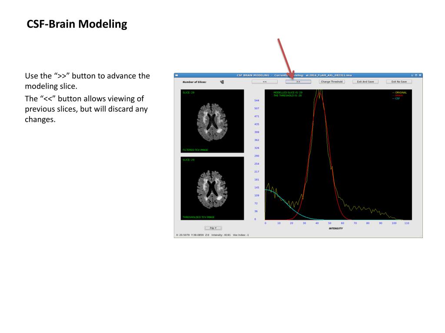Maximize the CSF Brain Modeling window
The width and height of the screenshot is (445, 333).
coord(416,75)
